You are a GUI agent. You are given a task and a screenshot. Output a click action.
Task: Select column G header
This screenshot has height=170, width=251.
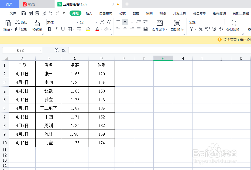click(163, 58)
